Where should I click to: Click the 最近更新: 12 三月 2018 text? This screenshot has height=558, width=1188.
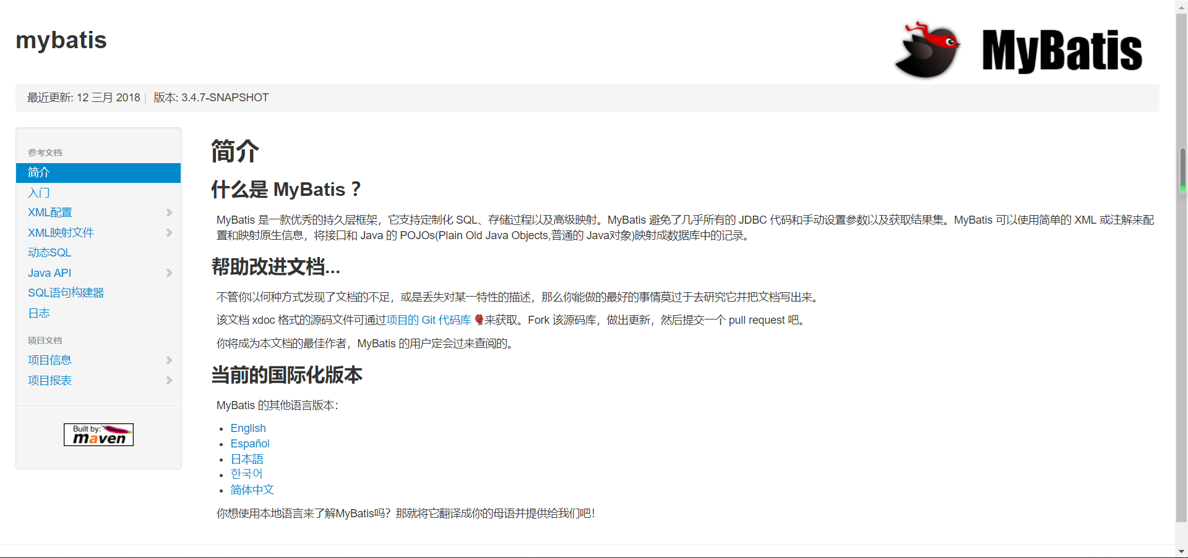click(x=84, y=98)
